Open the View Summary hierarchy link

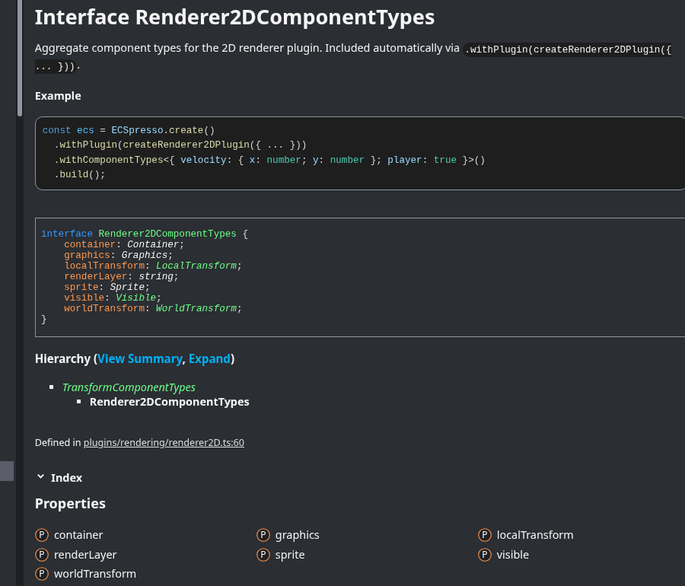(140, 359)
